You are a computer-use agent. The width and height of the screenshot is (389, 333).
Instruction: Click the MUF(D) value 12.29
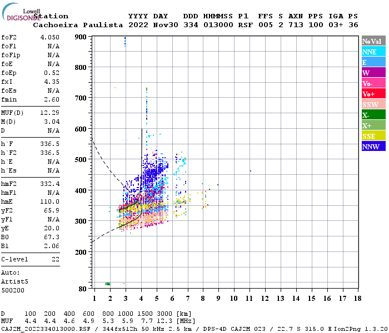(50, 113)
